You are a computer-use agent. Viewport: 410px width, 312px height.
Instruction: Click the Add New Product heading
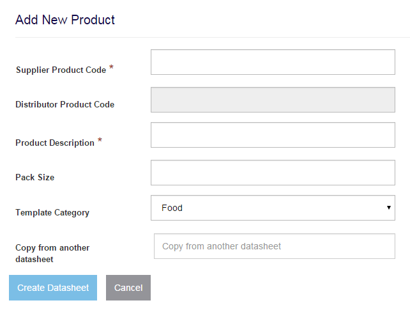65,20
